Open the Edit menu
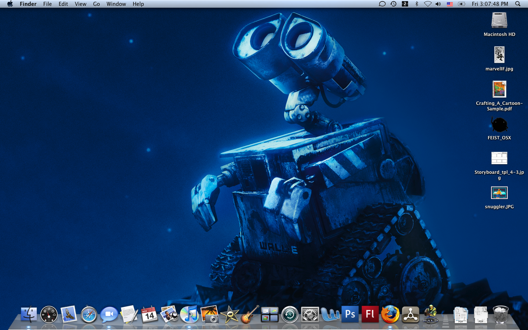The image size is (528, 330). pyautogui.click(x=63, y=4)
